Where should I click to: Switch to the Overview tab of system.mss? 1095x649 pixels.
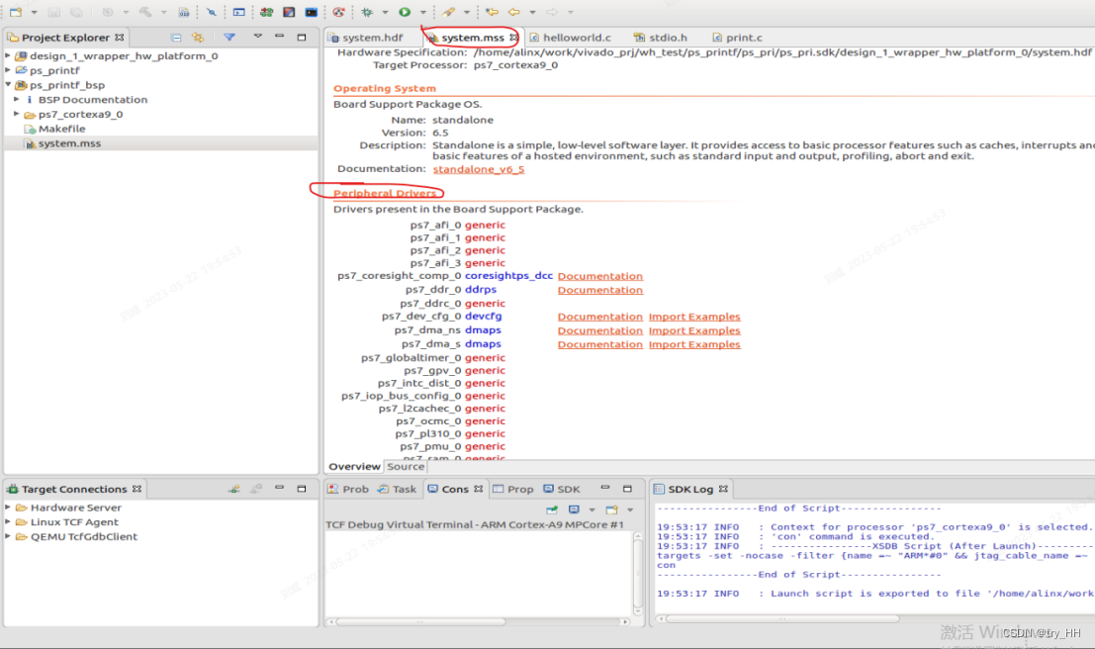pyautogui.click(x=355, y=467)
